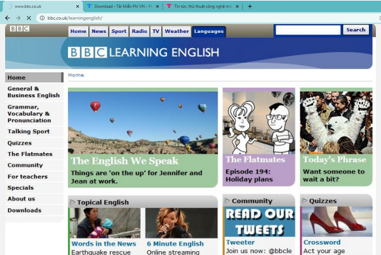381x255 pixels.
Task: Open General & Business English sidebar link
Action: click(x=34, y=92)
